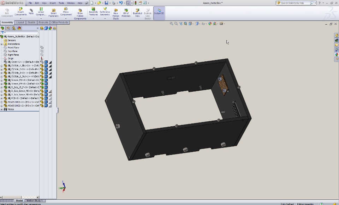Click the Open file icon

coord(99,3)
